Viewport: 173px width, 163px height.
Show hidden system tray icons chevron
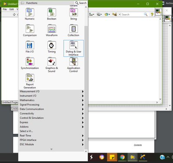[168, 157]
